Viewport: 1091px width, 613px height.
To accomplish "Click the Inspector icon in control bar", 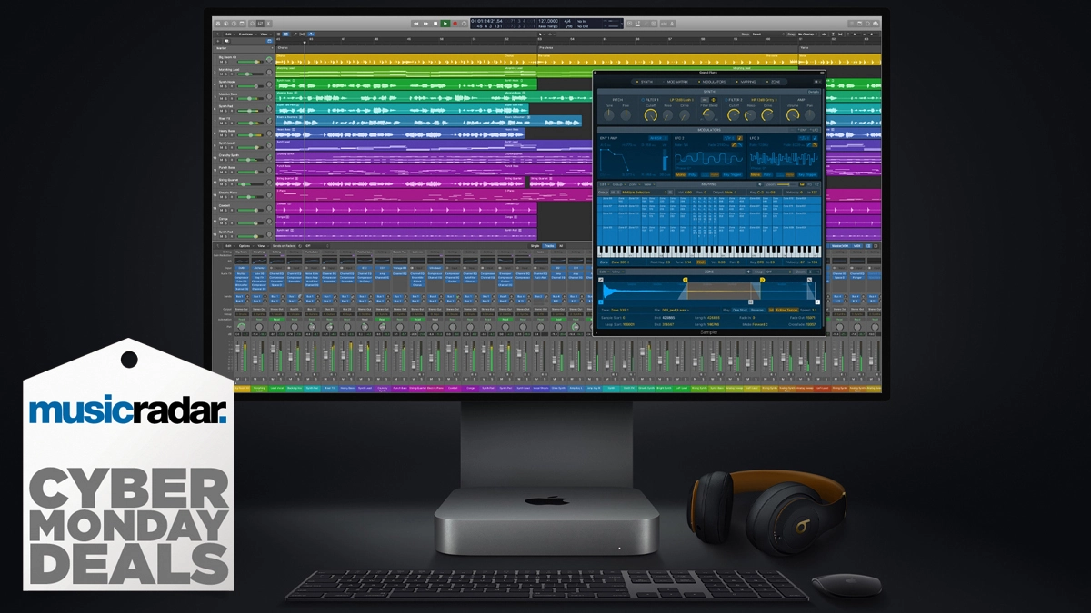I will point(225,23).
